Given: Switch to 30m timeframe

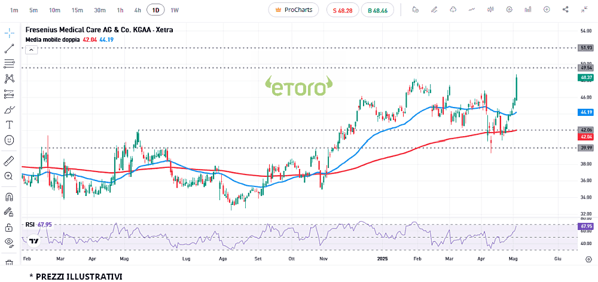Looking at the screenshot, I should pyautogui.click(x=99, y=10).
